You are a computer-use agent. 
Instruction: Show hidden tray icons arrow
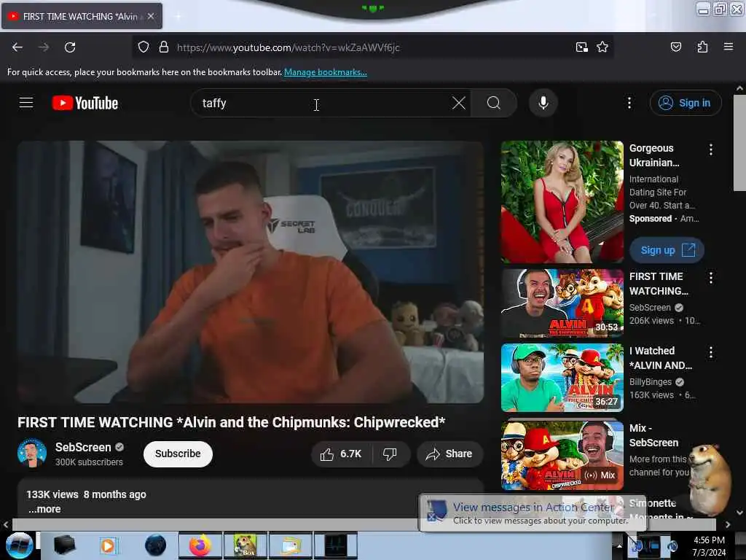click(619, 545)
